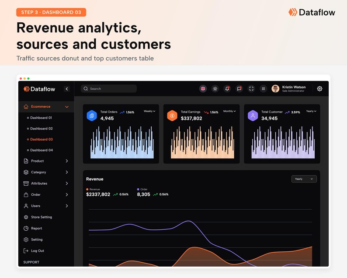Open Dashboard 02
347x278 pixels.
tap(42, 129)
